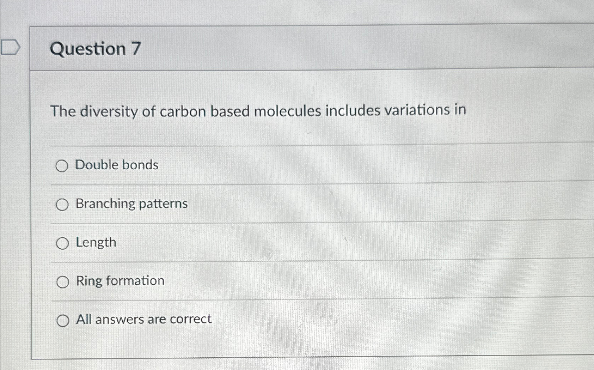Screen dimensions: 594x370
Task: Click the empty radio circle next to Length
Action: (x=63, y=243)
